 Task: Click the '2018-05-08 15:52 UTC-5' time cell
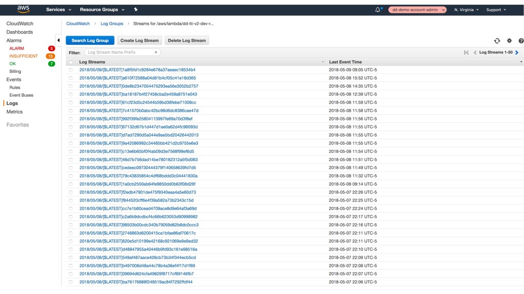coord(353,78)
